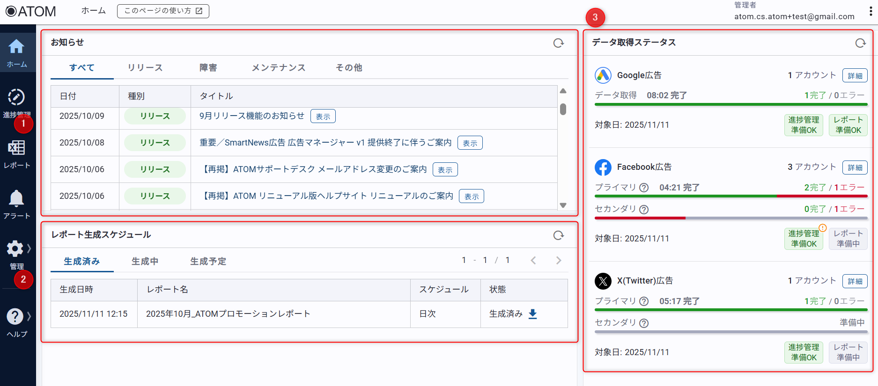Download the generated 2025年10月 report

coord(532,314)
